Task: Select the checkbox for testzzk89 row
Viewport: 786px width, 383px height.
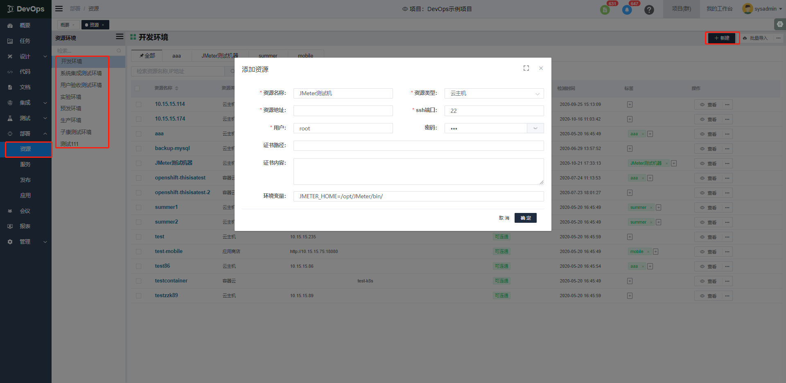Action: coord(138,296)
